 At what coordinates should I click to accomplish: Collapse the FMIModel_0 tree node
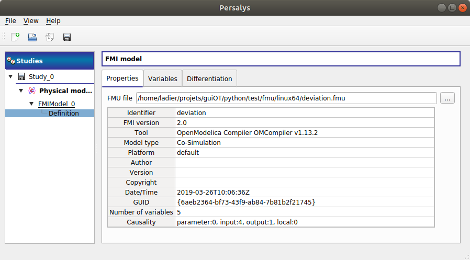(31, 104)
